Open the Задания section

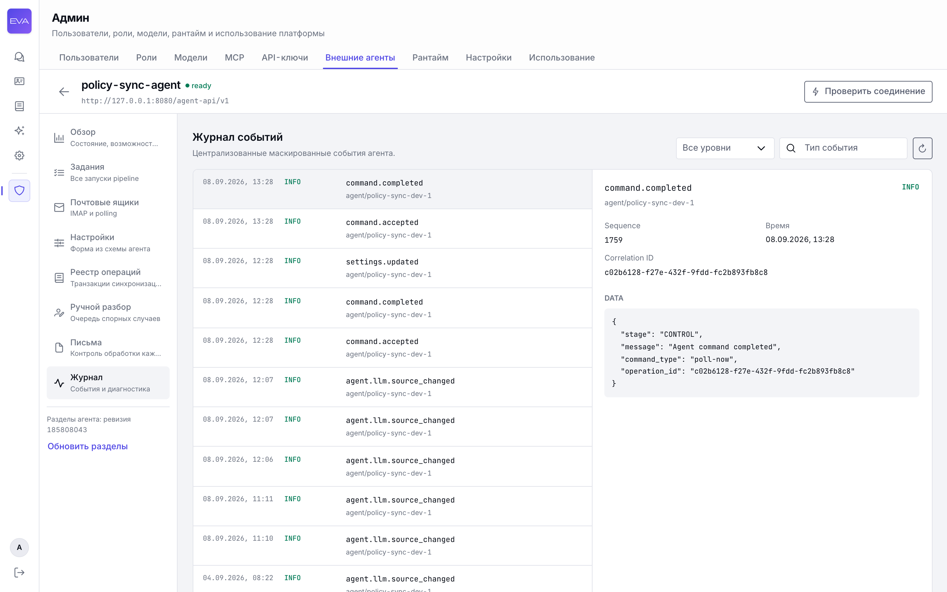[x=108, y=172]
